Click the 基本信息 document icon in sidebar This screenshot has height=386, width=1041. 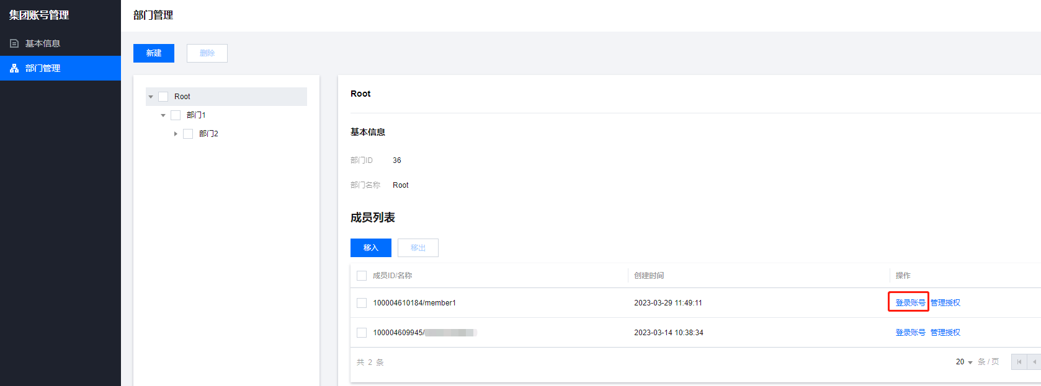click(14, 43)
